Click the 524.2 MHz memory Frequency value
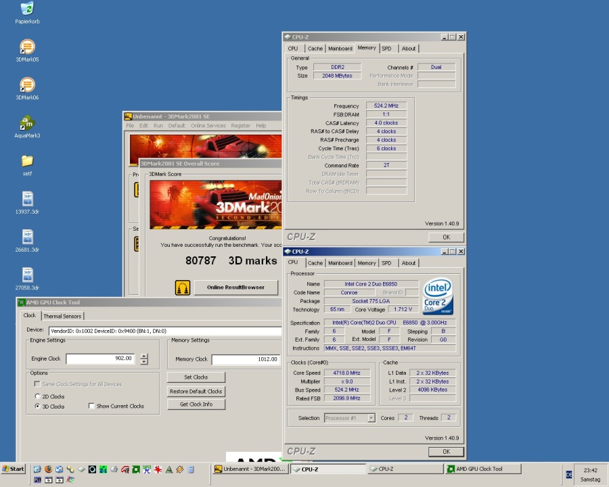Screen dimensions: 609x487 point(386,106)
